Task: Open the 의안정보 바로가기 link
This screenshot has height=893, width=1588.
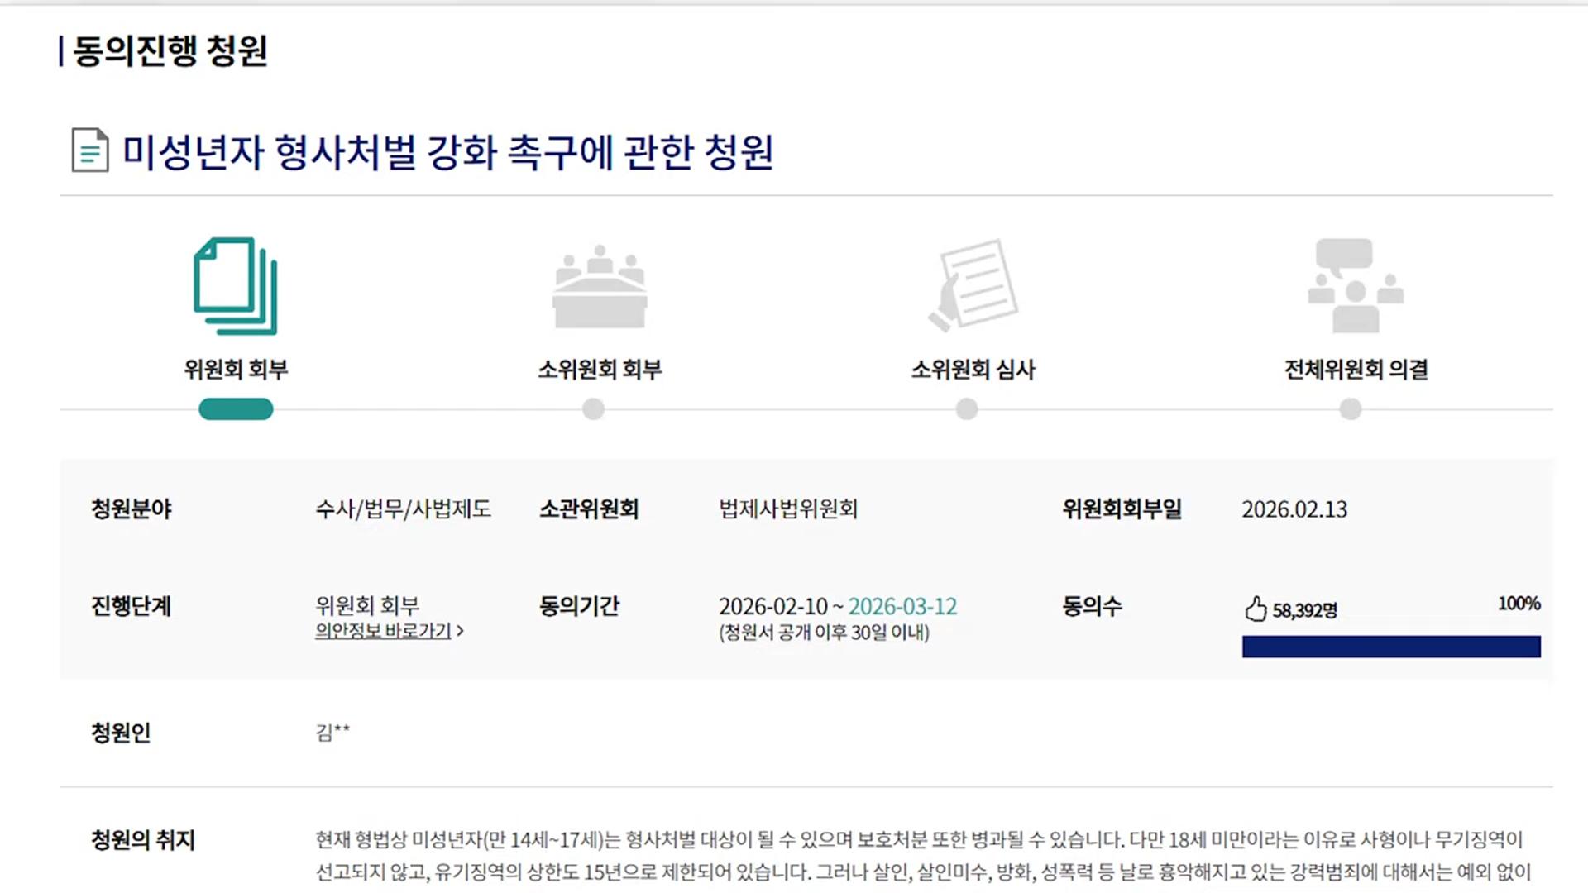Action: tap(383, 631)
